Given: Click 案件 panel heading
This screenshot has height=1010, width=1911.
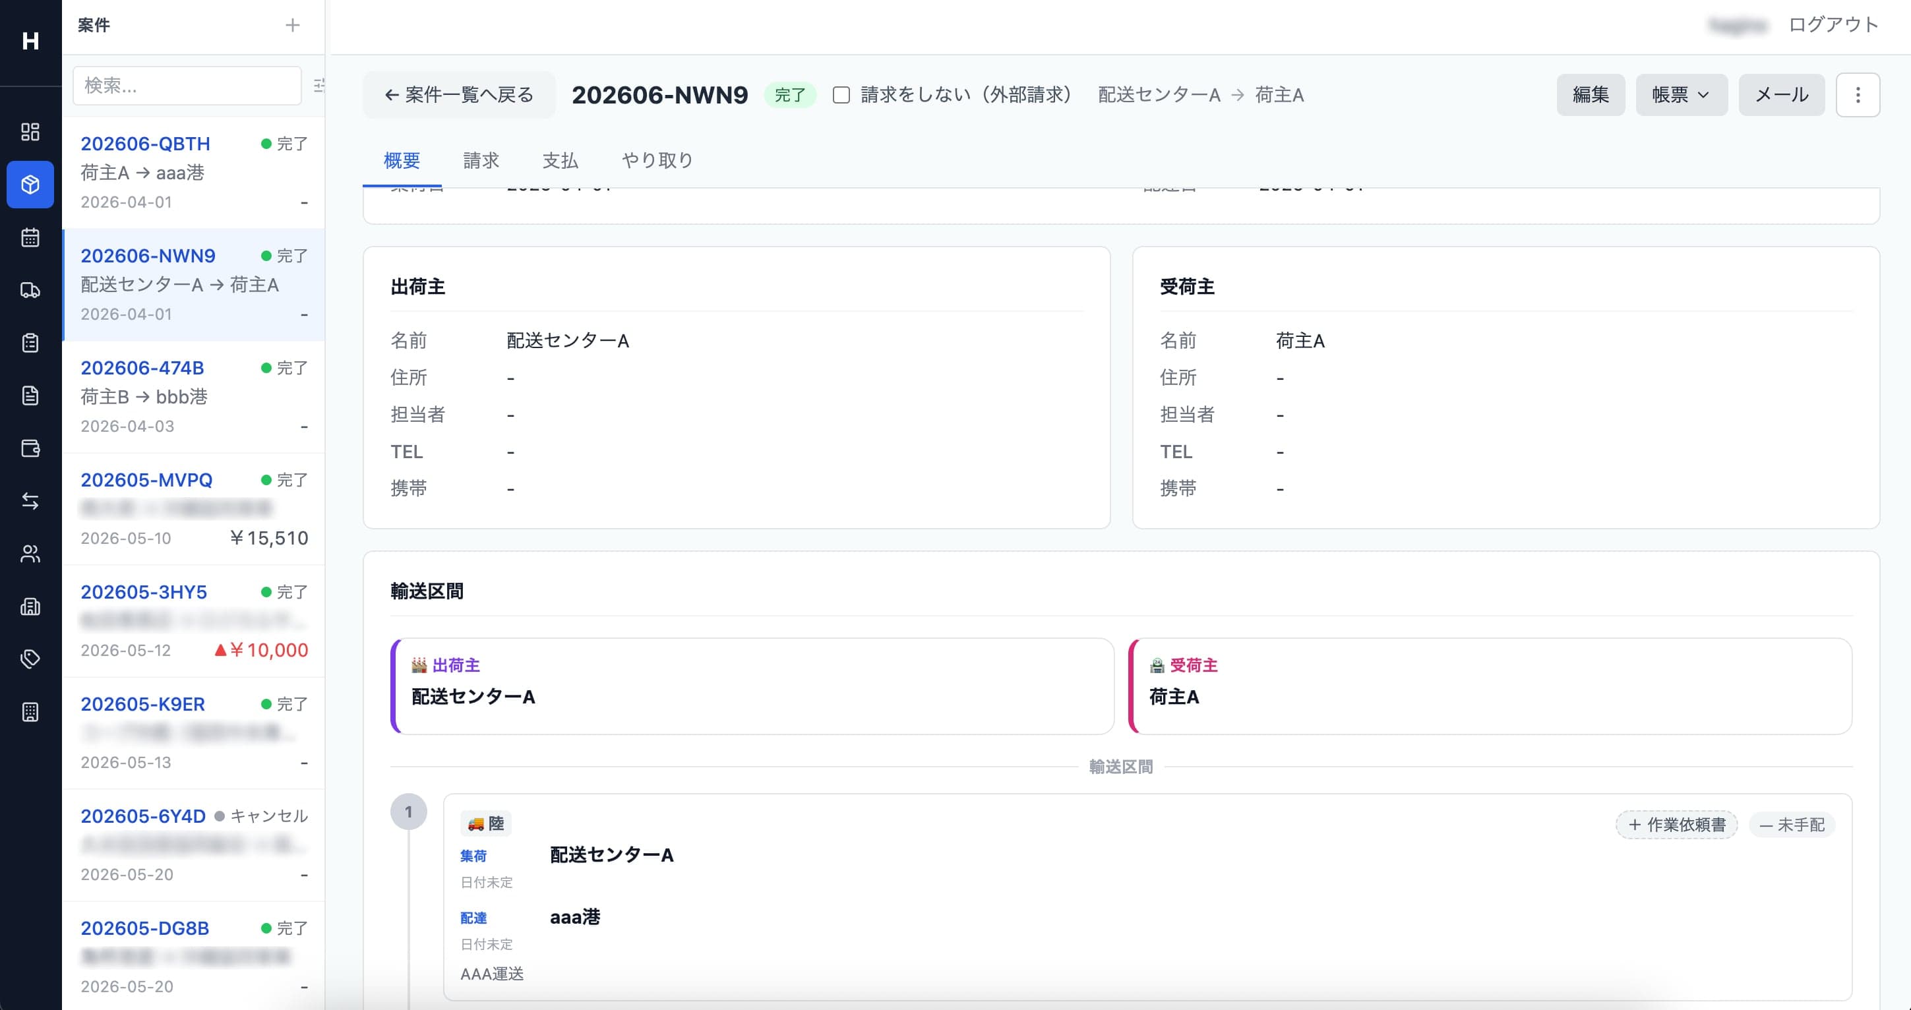Looking at the screenshot, I should coord(94,25).
